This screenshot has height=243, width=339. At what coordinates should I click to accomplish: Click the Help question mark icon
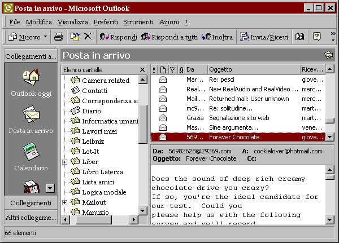click(x=316, y=37)
